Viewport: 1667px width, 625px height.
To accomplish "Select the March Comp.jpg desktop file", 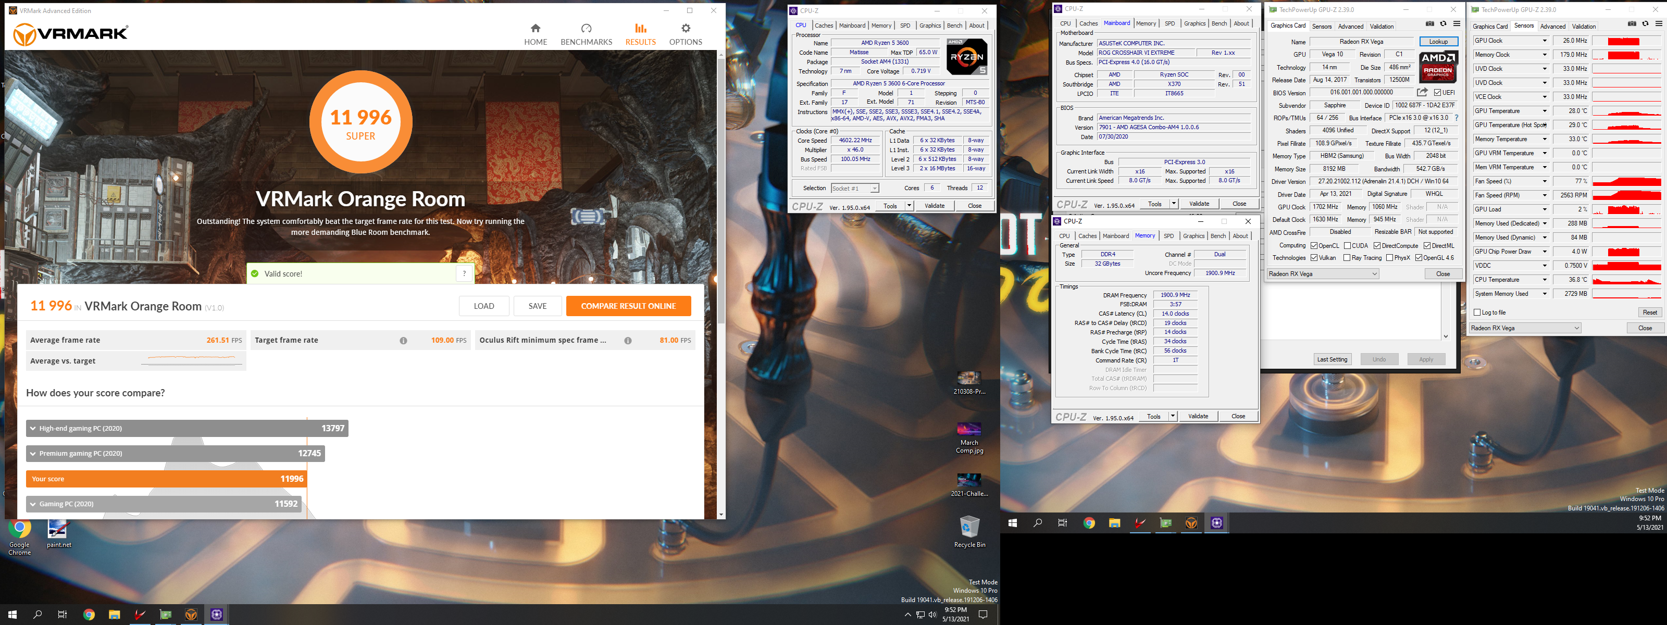I will click(969, 438).
